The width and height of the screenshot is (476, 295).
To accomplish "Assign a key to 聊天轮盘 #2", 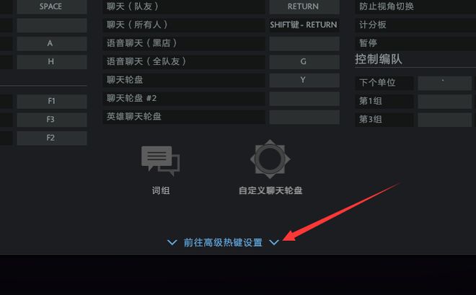I will pyautogui.click(x=304, y=99).
